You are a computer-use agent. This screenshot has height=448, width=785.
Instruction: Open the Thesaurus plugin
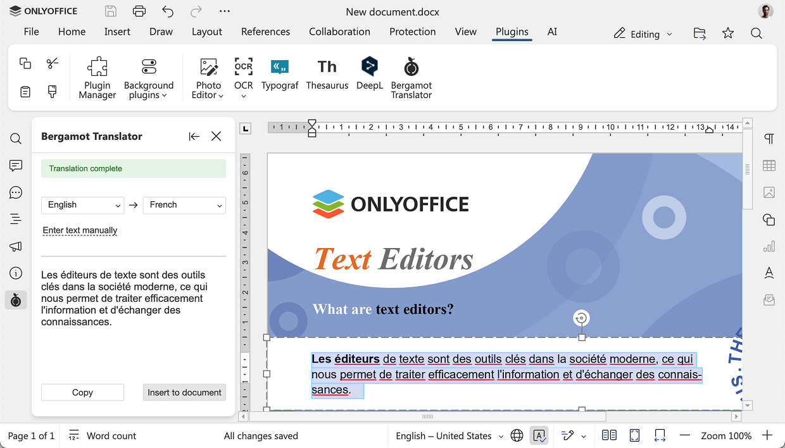coord(327,74)
